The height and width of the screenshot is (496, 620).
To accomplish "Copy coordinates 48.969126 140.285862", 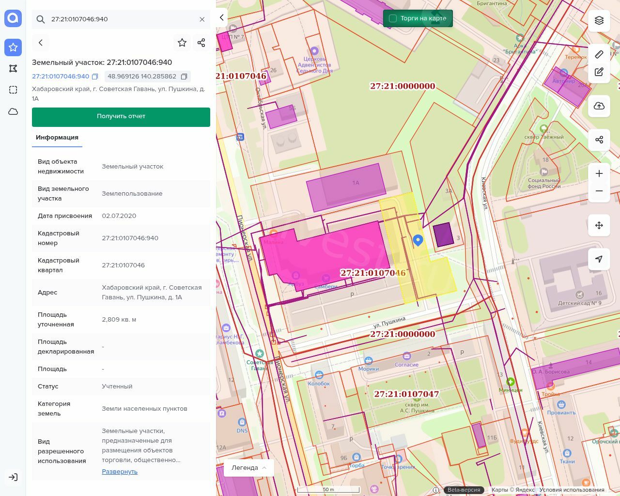I will pos(184,77).
